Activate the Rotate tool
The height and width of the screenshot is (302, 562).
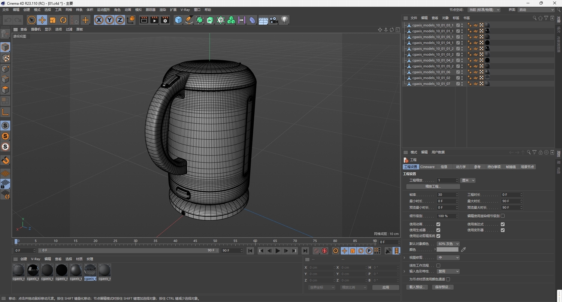point(63,20)
